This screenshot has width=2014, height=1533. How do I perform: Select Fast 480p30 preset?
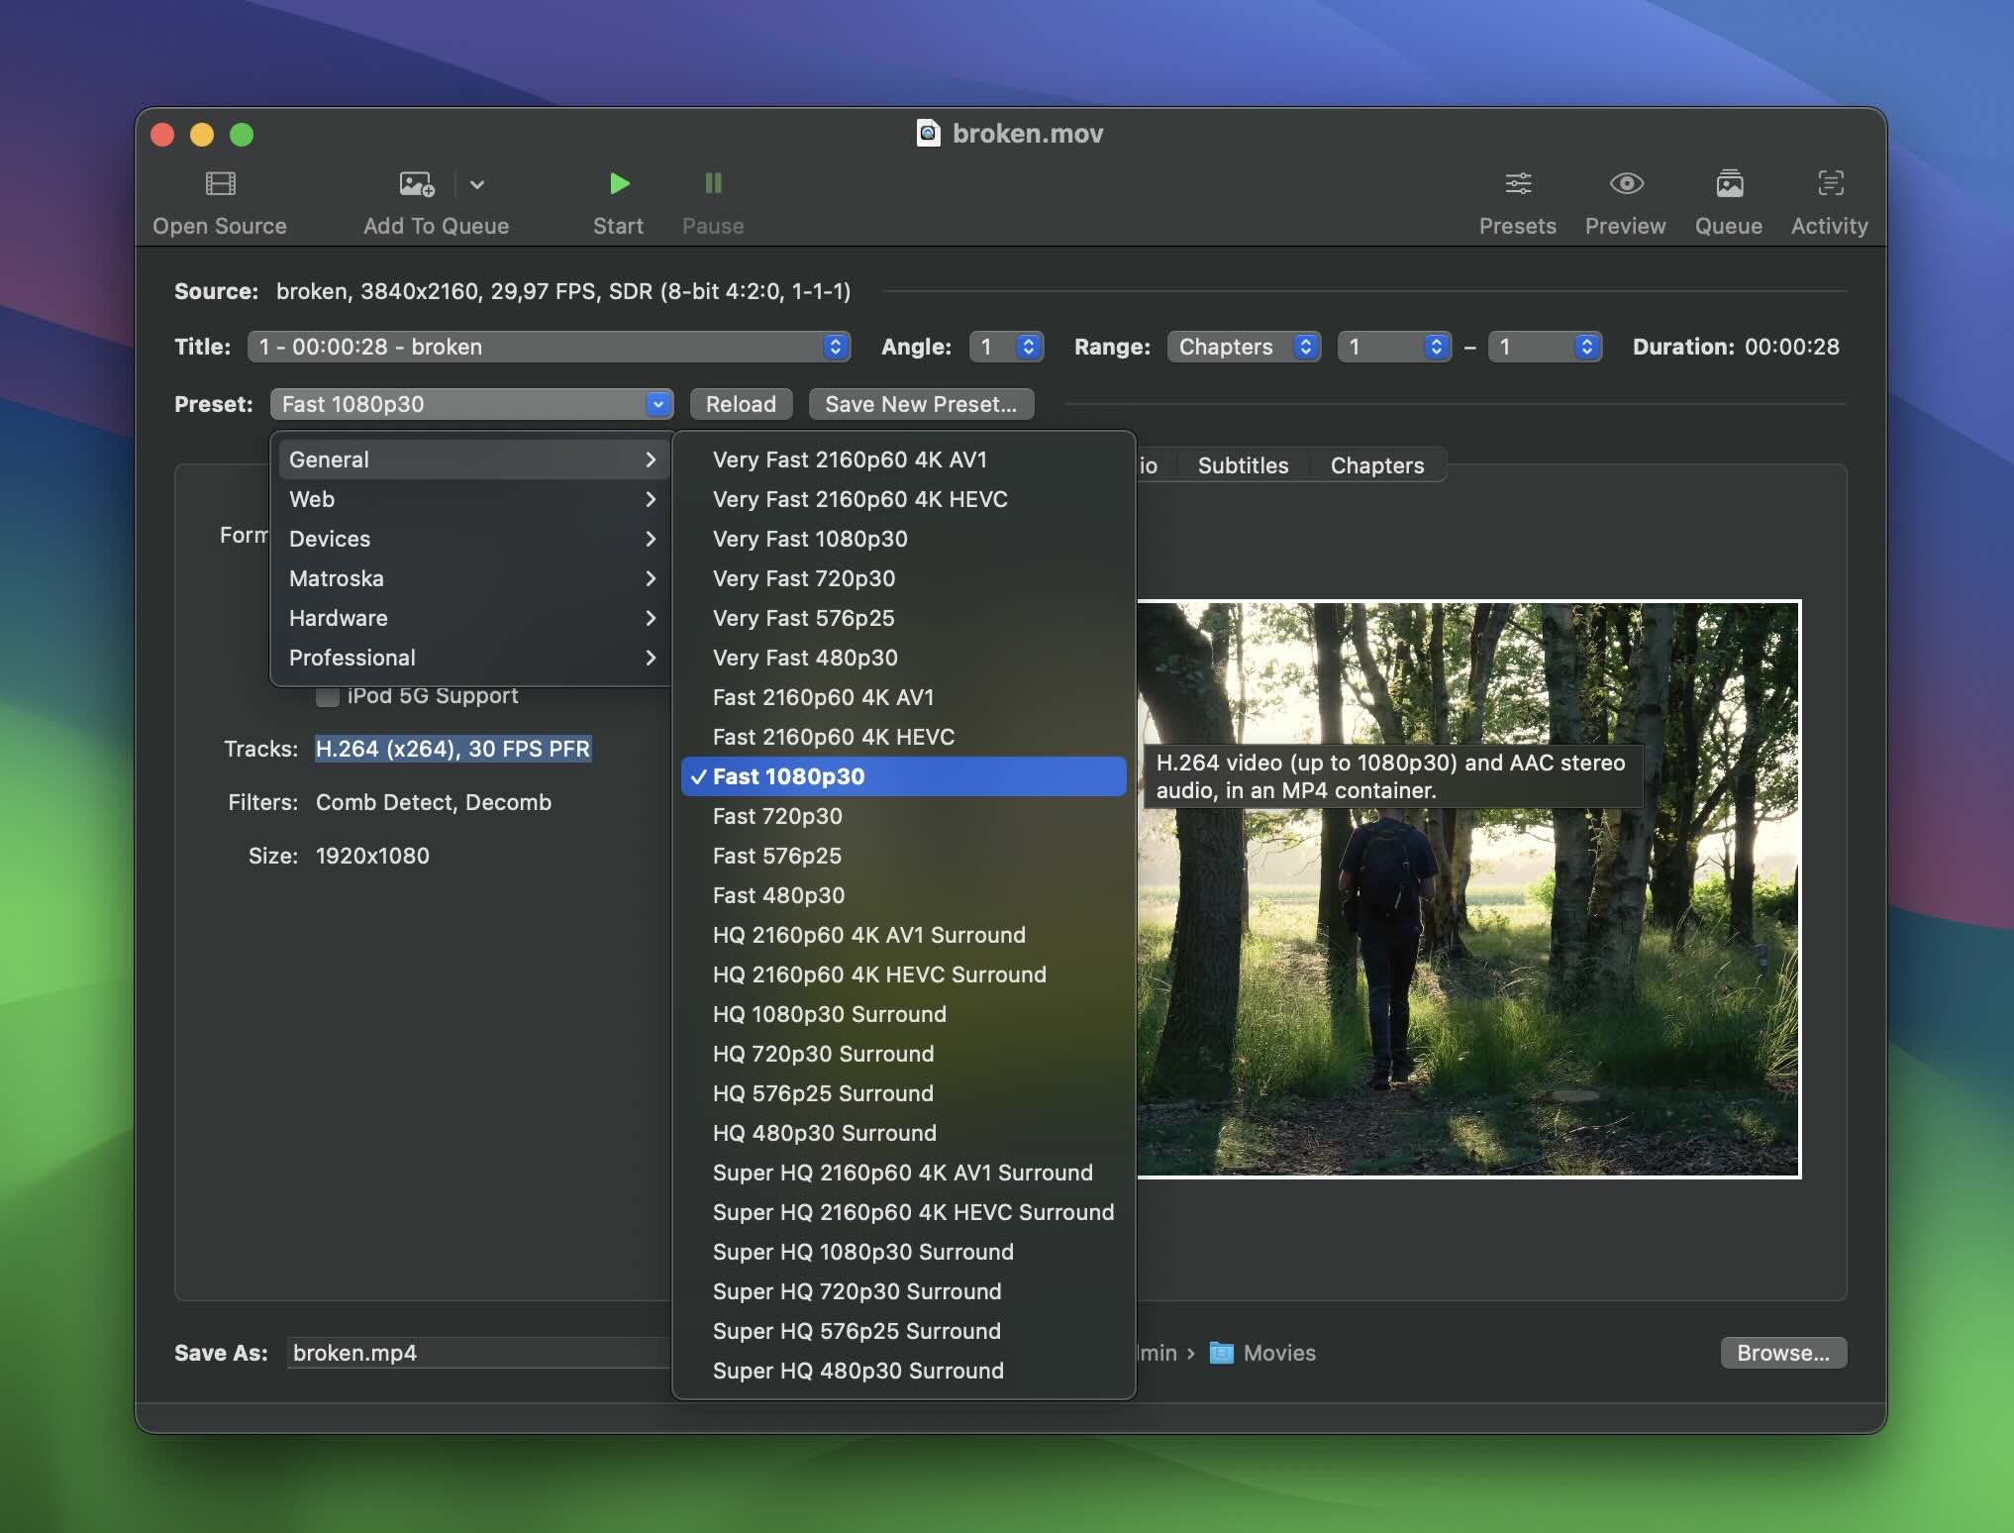tap(904, 895)
